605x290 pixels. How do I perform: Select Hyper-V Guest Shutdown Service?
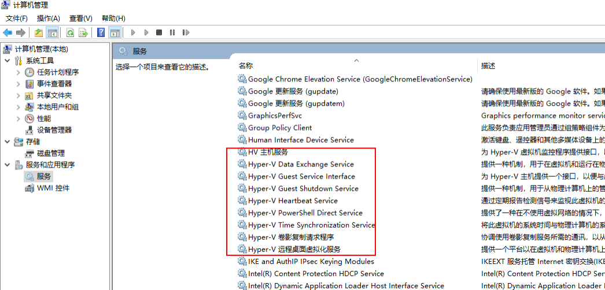[303, 188]
